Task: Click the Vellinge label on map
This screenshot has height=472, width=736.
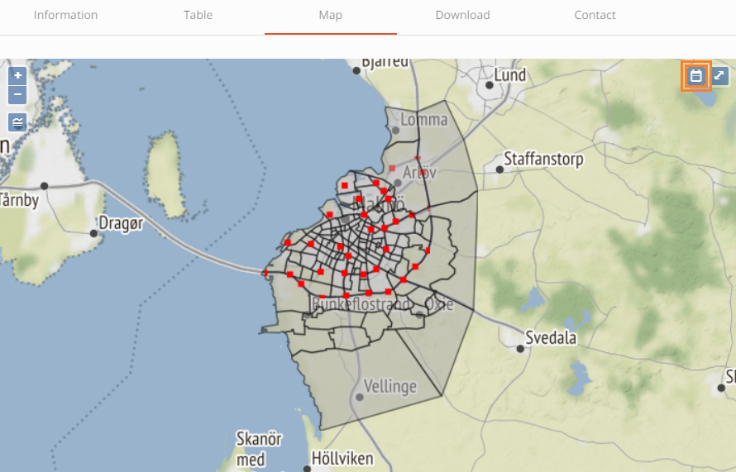Action: 390,387
